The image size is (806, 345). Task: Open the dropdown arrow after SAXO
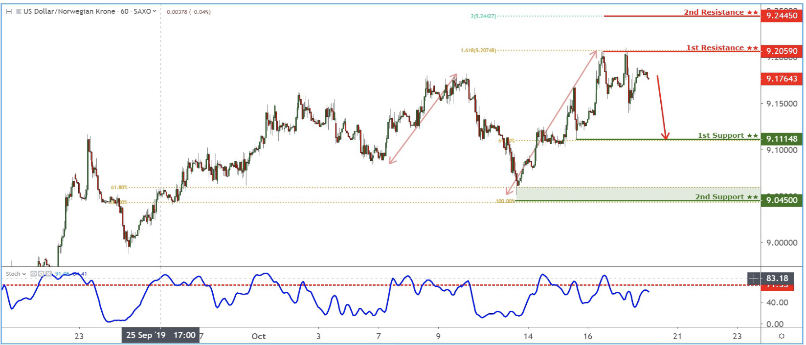click(155, 11)
